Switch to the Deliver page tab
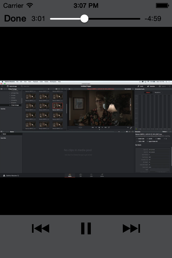 [x=102, y=175]
